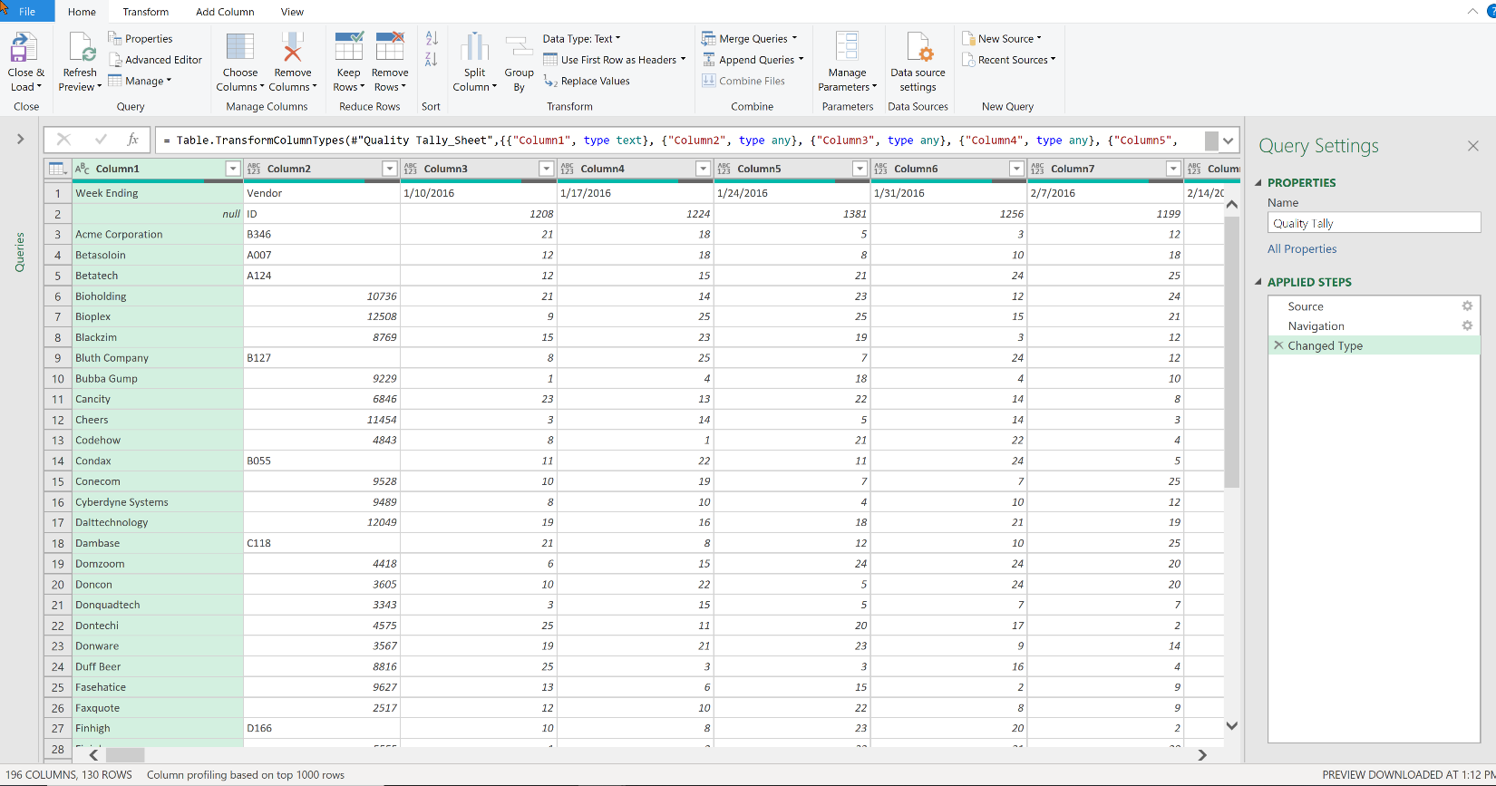Click the vertical scrollbar thumb
The height and width of the screenshot is (786, 1496).
pyautogui.click(x=1231, y=353)
